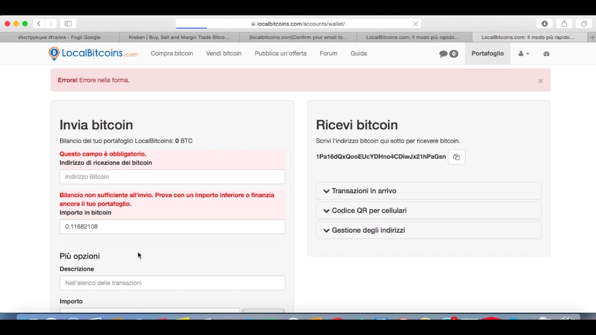Open Safari downloads icon
This screenshot has width=596, height=335.
(545, 24)
